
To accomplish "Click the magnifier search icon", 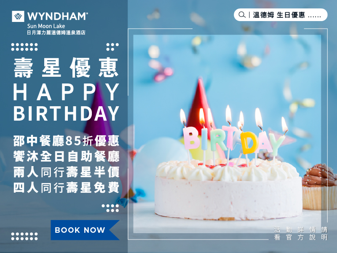I will (x=242, y=15).
